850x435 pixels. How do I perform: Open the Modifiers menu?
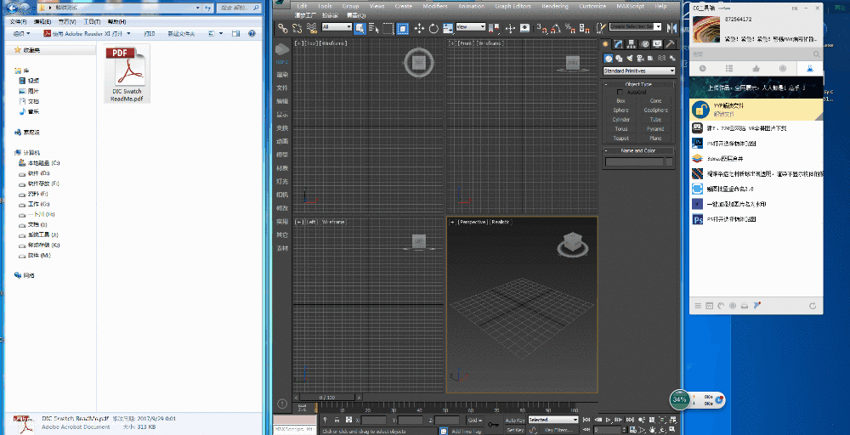pyautogui.click(x=434, y=6)
